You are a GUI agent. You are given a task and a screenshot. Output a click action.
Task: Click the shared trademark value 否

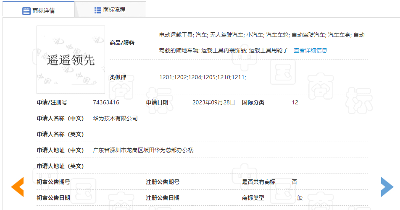(295, 182)
